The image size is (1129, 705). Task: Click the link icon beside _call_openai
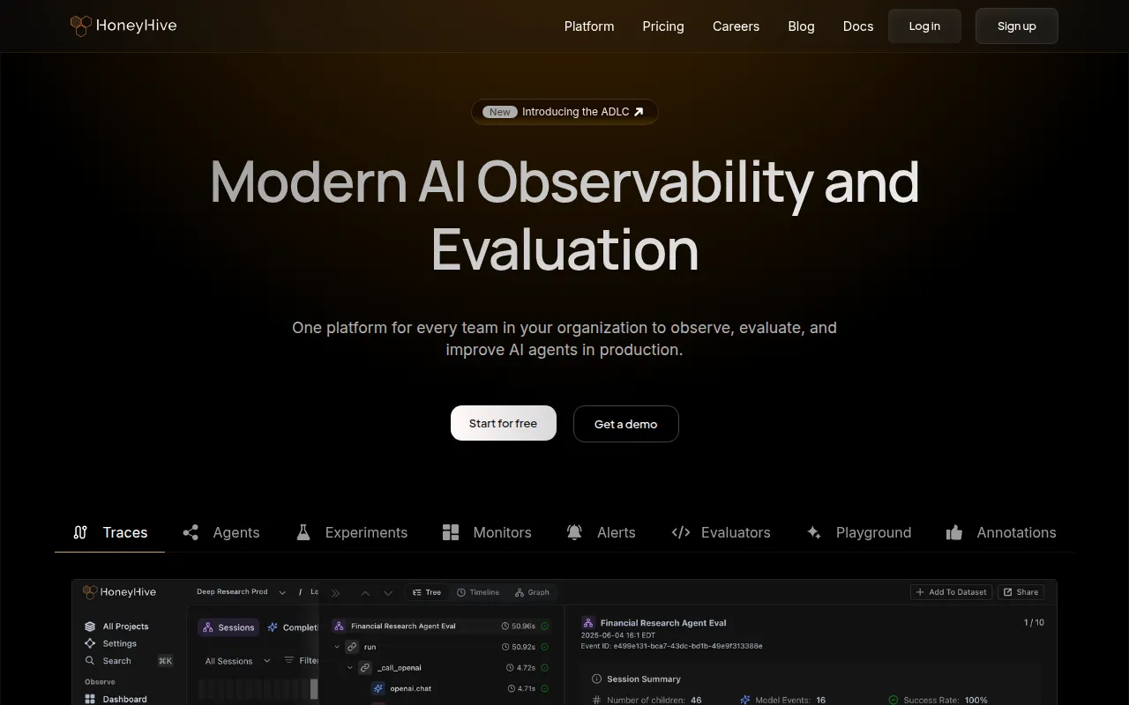(x=365, y=668)
